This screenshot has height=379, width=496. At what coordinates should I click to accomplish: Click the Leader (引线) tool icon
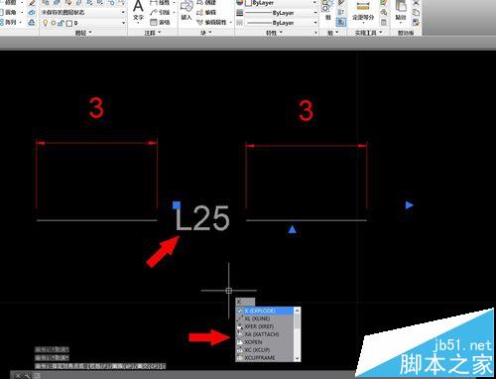click(154, 13)
